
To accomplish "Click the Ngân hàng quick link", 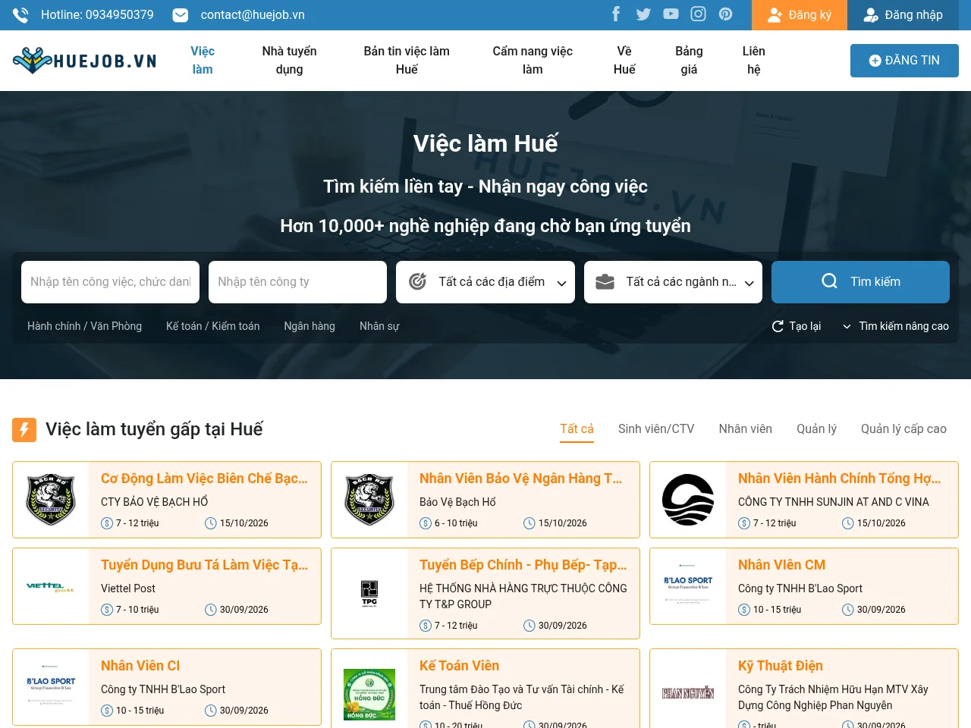I will click(310, 326).
